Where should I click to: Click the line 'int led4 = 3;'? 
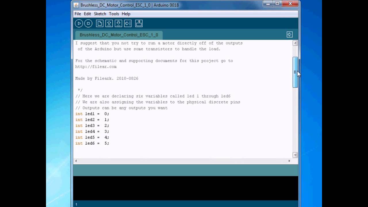[x=92, y=132]
